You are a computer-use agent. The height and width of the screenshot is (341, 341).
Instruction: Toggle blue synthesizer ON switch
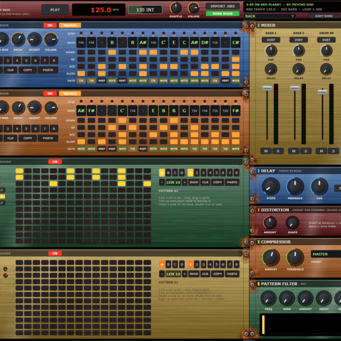point(50,25)
